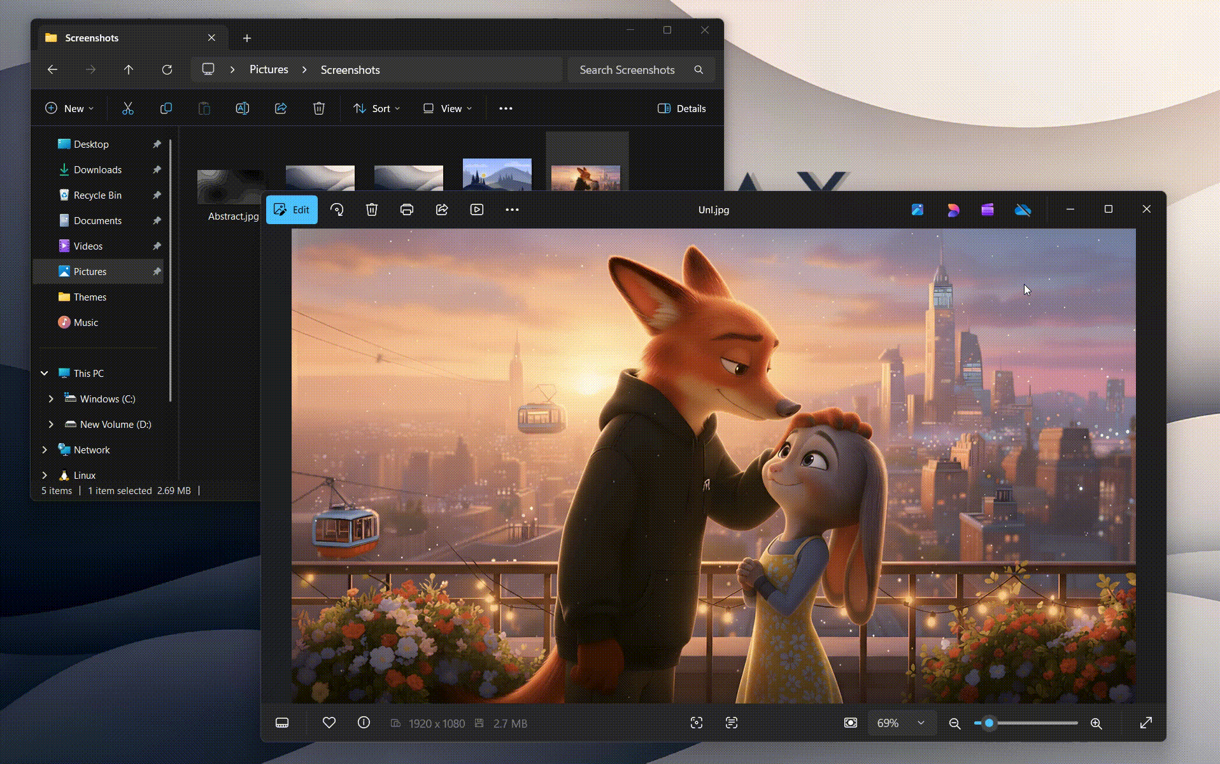This screenshot has width=1220, height=764.
Task: Click the OneDrive cloud icon in Photos
Action: click(x=1023, y=209)
